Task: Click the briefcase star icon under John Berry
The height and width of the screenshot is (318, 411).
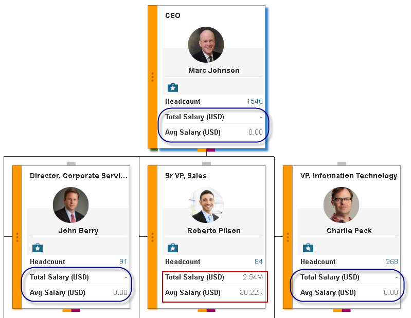Action: point(38,248)
